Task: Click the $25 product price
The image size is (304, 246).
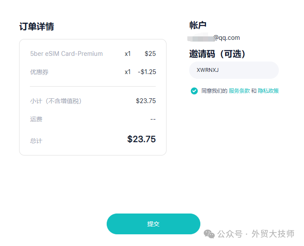Action: pos(150,54)
